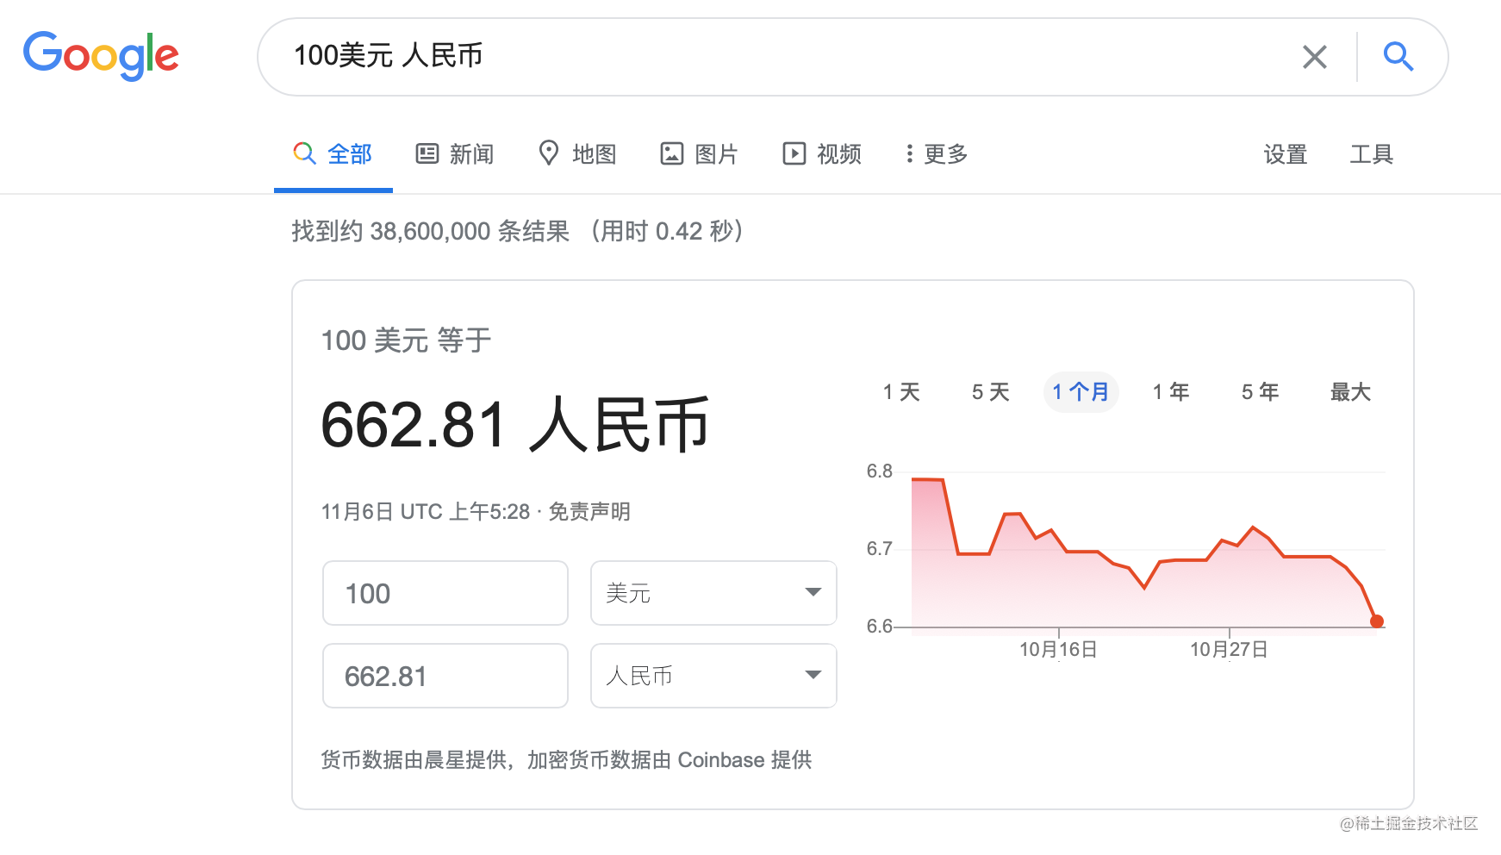Open the 地图 tab
The width and height of the screenshot is (1501, 855).
coord(577,154)
